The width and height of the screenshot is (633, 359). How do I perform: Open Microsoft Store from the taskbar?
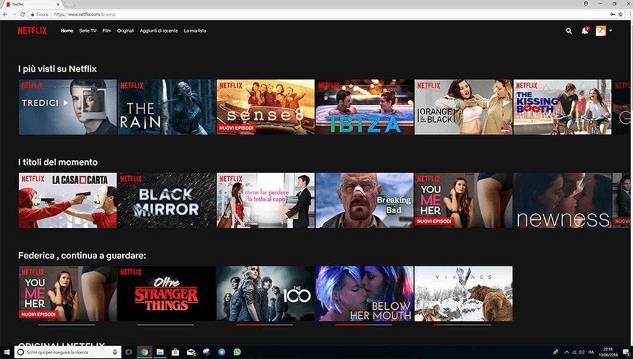pyautogui.click(x=175, y=352)
